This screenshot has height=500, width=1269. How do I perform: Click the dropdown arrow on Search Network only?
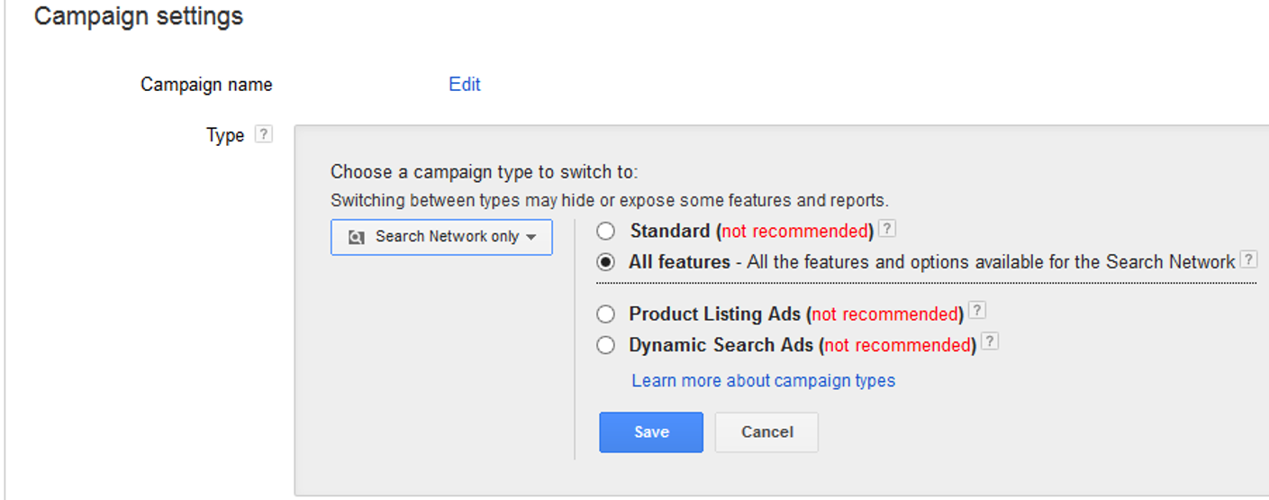pyautogui.click(x=531, y=238)
